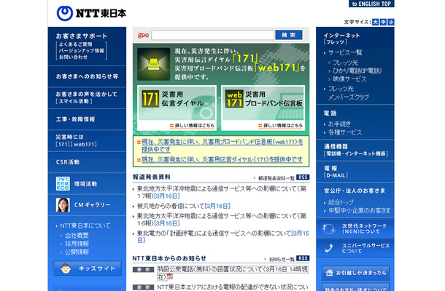
Task: Open お手続き under 電話
Action: [x=339, y=124]
